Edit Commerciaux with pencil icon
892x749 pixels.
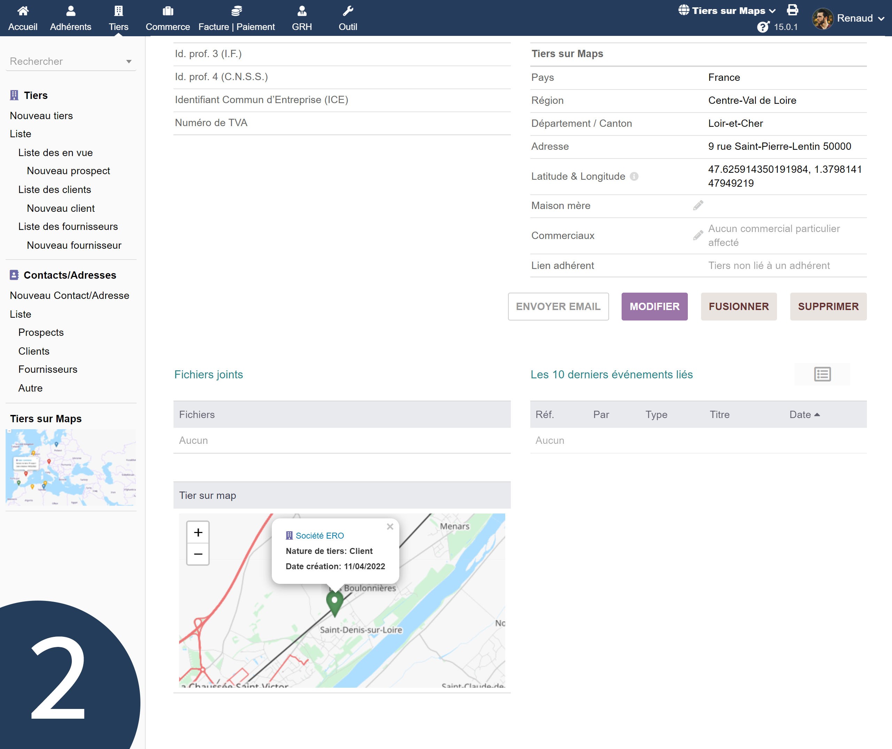pyautogui.click(x=698, y=235)
